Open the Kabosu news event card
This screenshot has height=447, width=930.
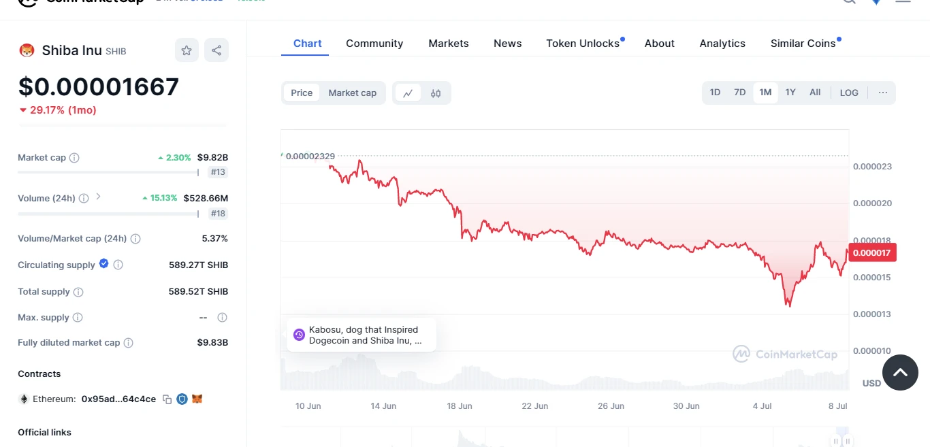362,335
